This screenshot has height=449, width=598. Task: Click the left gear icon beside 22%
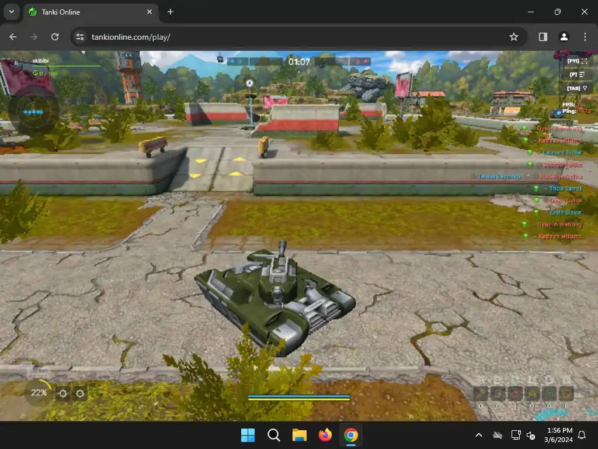coord(63,393)
